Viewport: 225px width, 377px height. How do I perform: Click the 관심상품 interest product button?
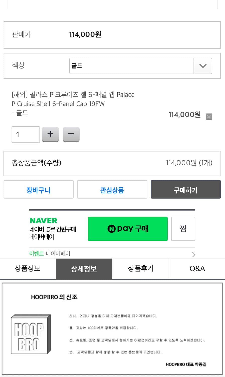coord(112,190)
